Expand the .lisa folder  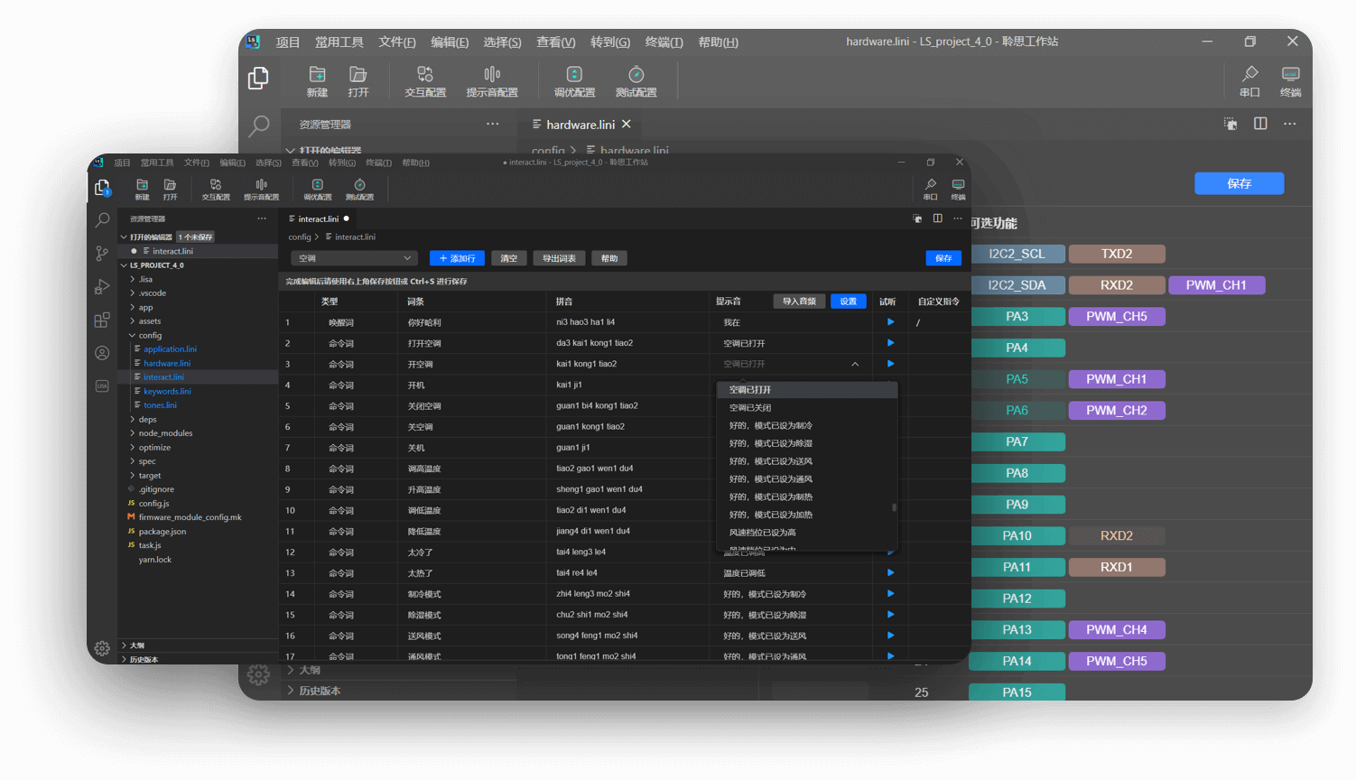(x=133, y=279)
